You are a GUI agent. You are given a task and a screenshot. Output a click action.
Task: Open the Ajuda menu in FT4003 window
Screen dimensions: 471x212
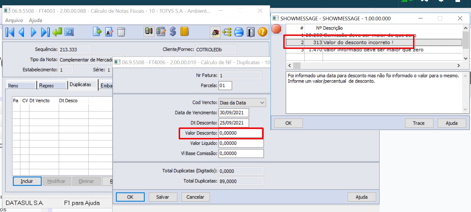(x=35, y=20)
